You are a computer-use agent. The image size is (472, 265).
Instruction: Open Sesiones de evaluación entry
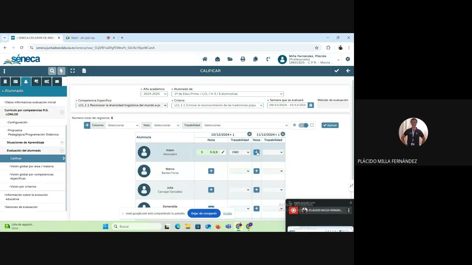21,207
